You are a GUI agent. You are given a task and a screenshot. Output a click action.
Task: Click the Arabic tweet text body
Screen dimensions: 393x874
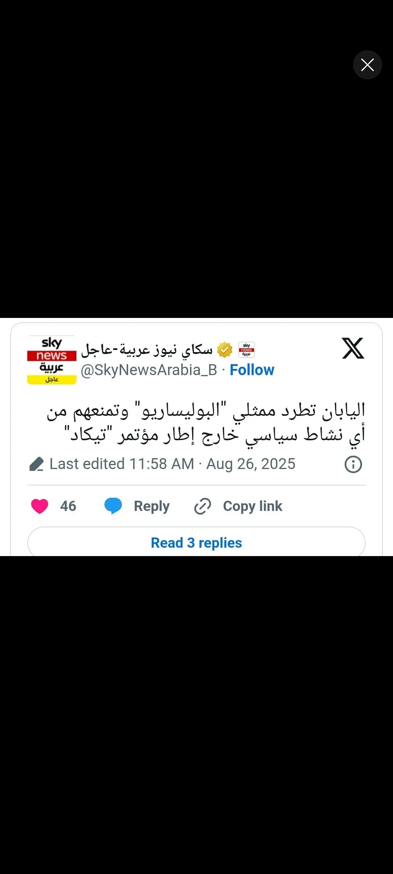tap(206, 422)
